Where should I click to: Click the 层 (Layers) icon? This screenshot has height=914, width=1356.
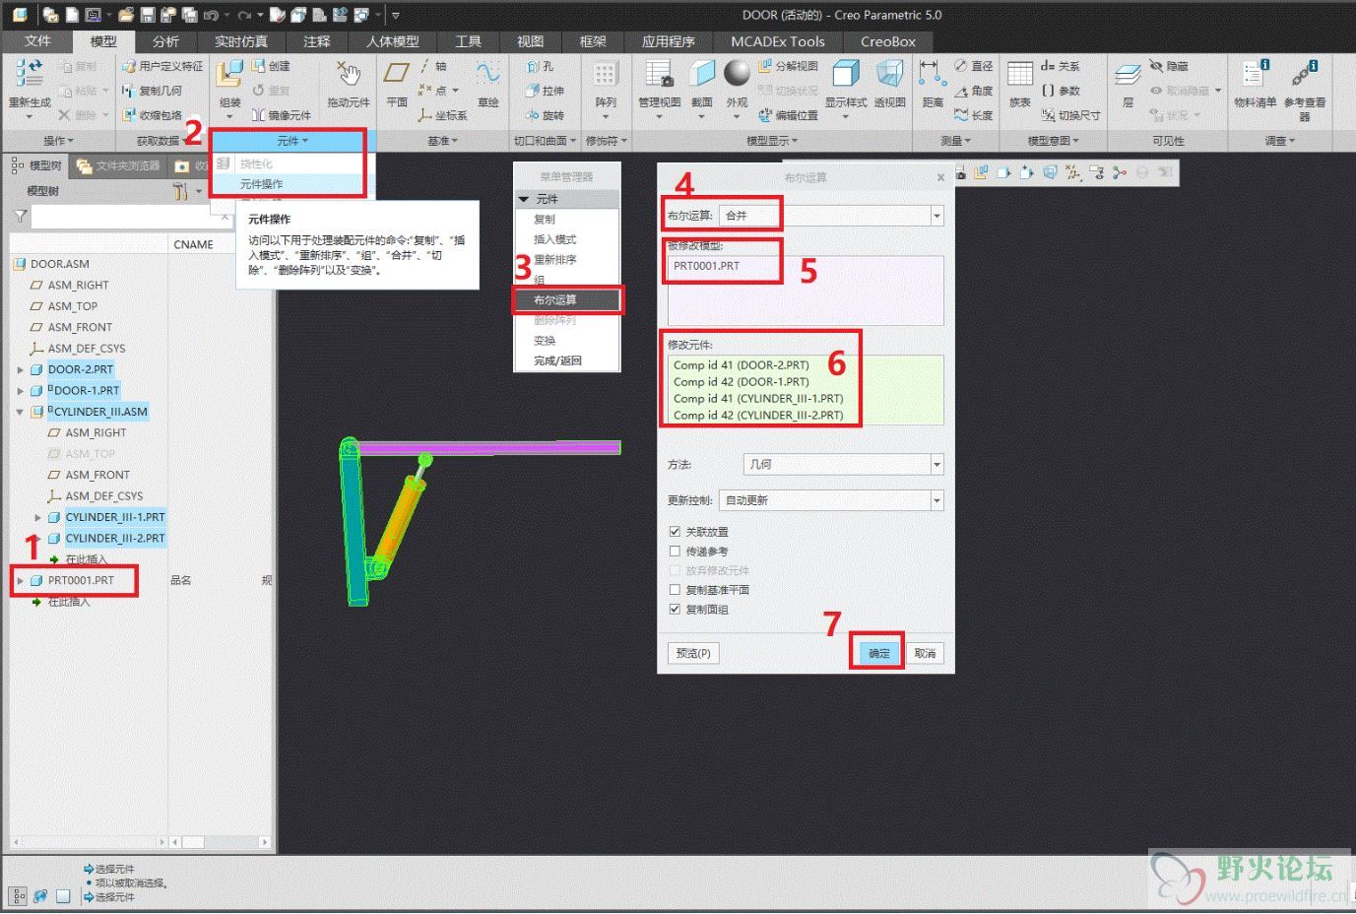tap(1128, 75)
